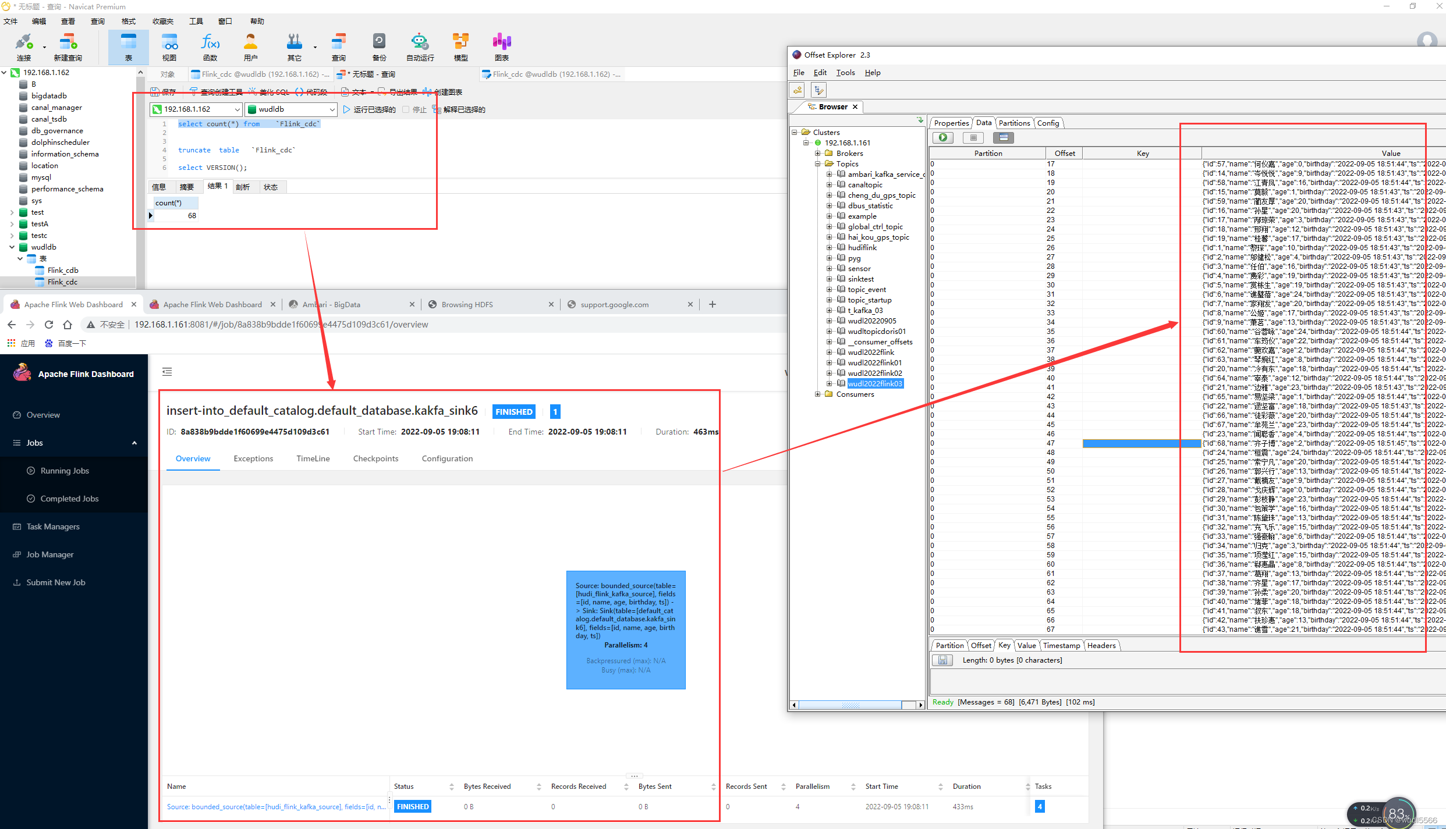Screen dimensions: 1446x829
Task: Open the Checkpoints tab of the job
Action: (375, 458)
